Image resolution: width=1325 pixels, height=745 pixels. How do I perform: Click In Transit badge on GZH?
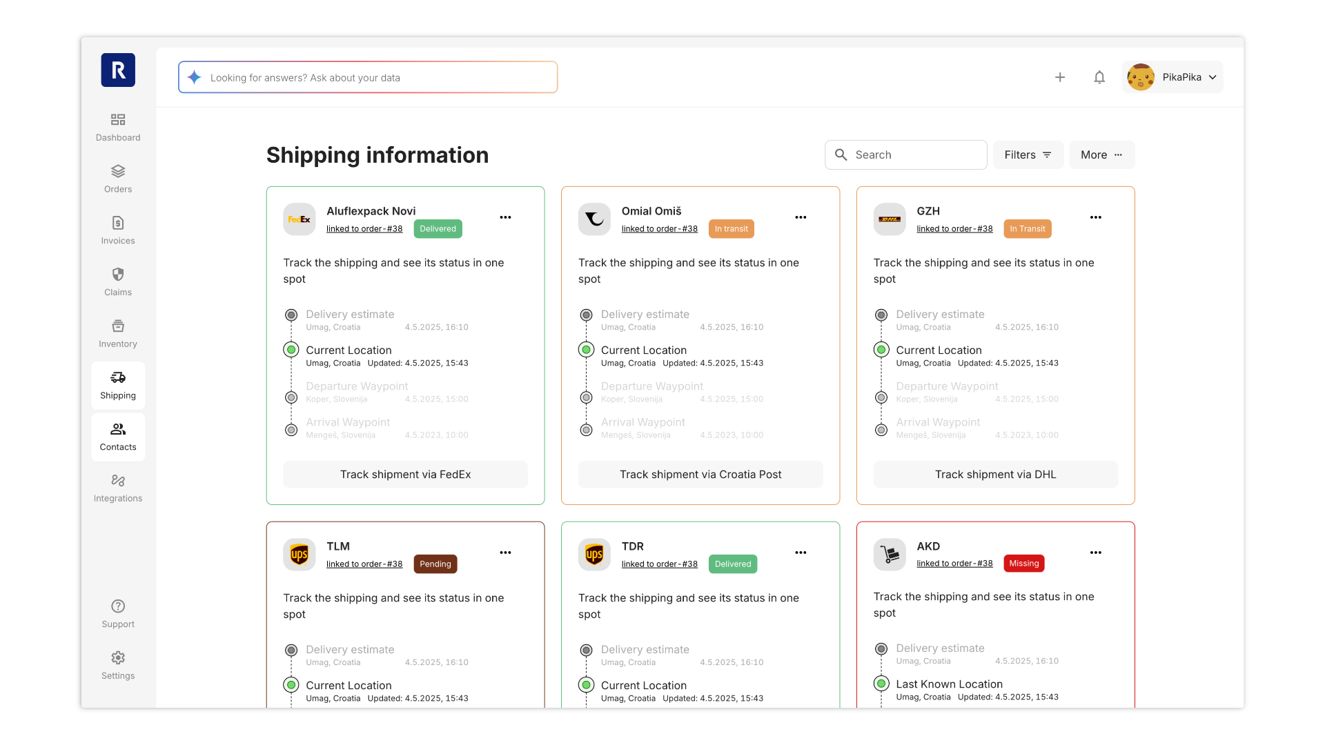click(1028, 229)
